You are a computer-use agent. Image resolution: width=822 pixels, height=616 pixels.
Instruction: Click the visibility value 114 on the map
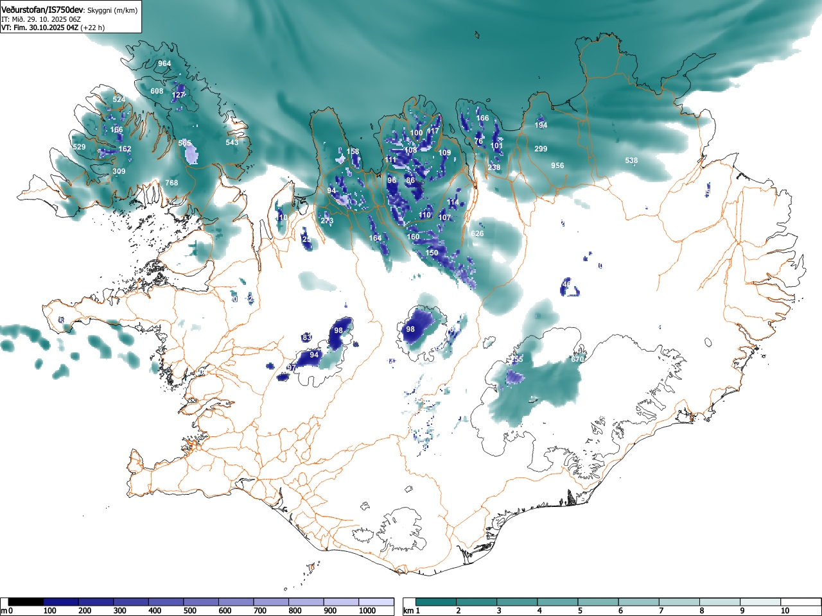pyautogui.click(x=453, y=202)
